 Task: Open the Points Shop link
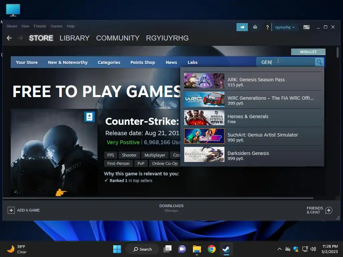(143, 62)
